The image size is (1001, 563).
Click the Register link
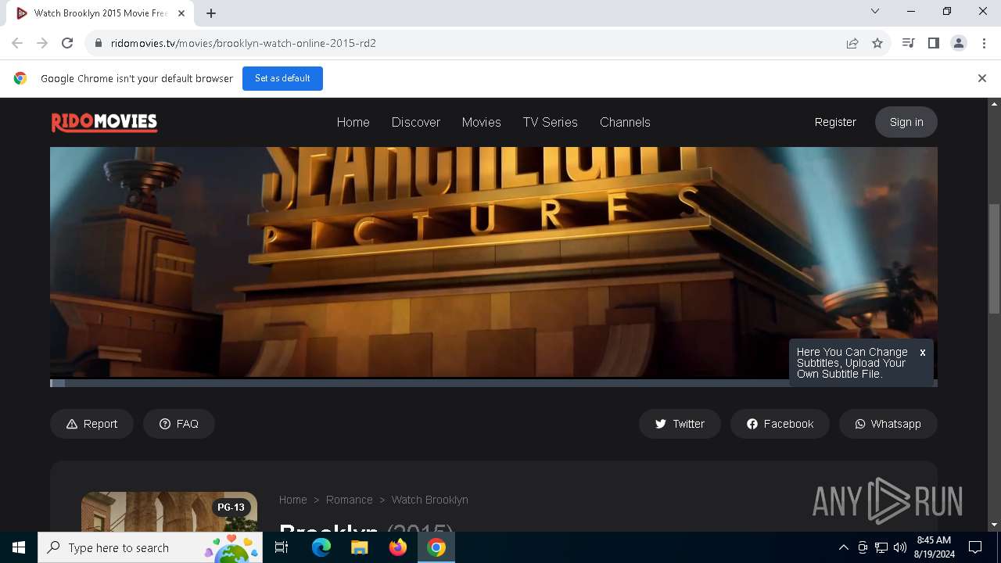[x=835, y=122]
